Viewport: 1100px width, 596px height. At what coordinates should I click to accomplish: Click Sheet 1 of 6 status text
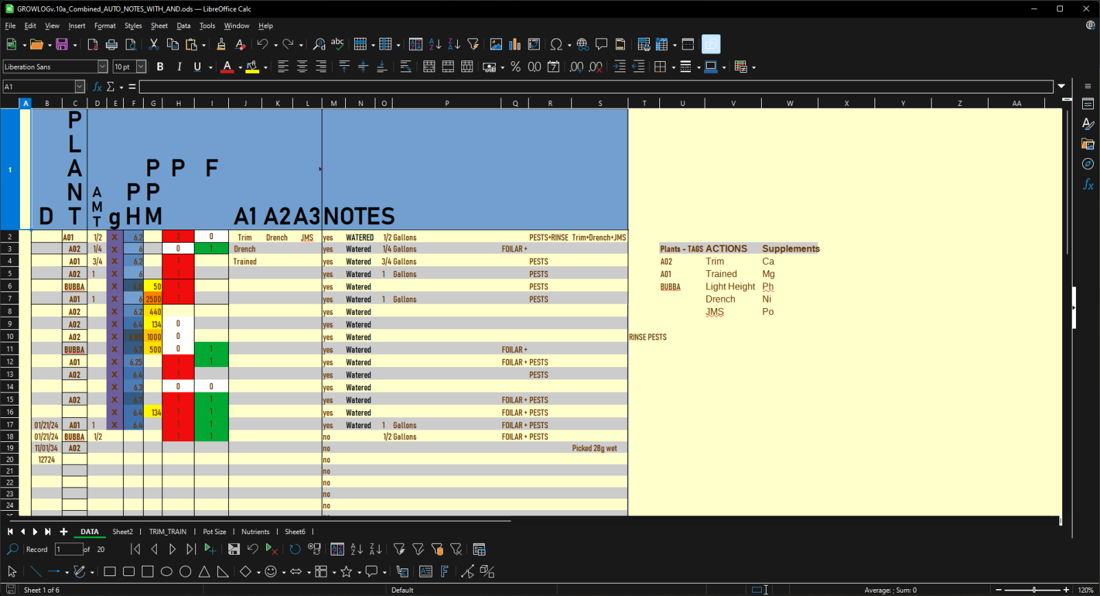point(41,590)
